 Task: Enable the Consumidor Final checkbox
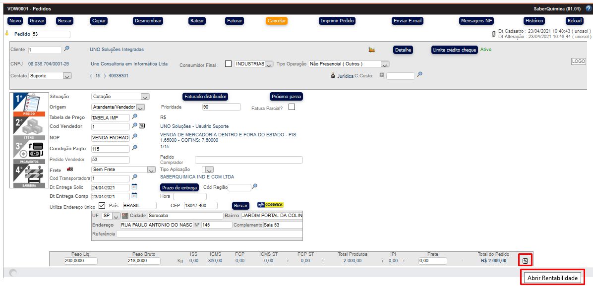229,63
